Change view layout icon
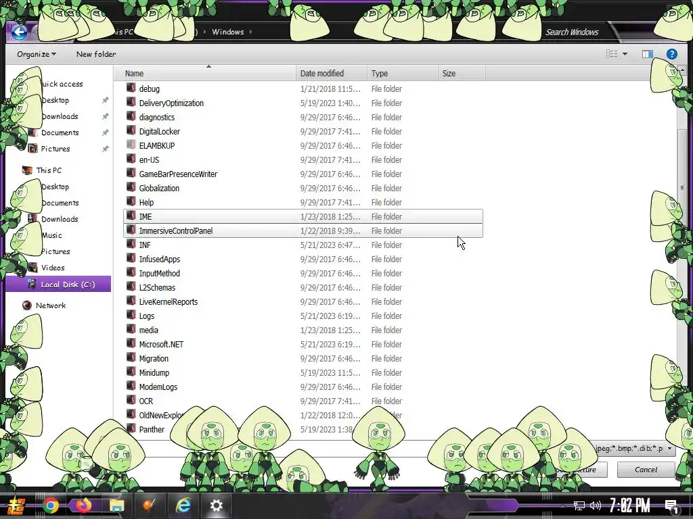This screenshot has width=693, height=519. (612, 54)
